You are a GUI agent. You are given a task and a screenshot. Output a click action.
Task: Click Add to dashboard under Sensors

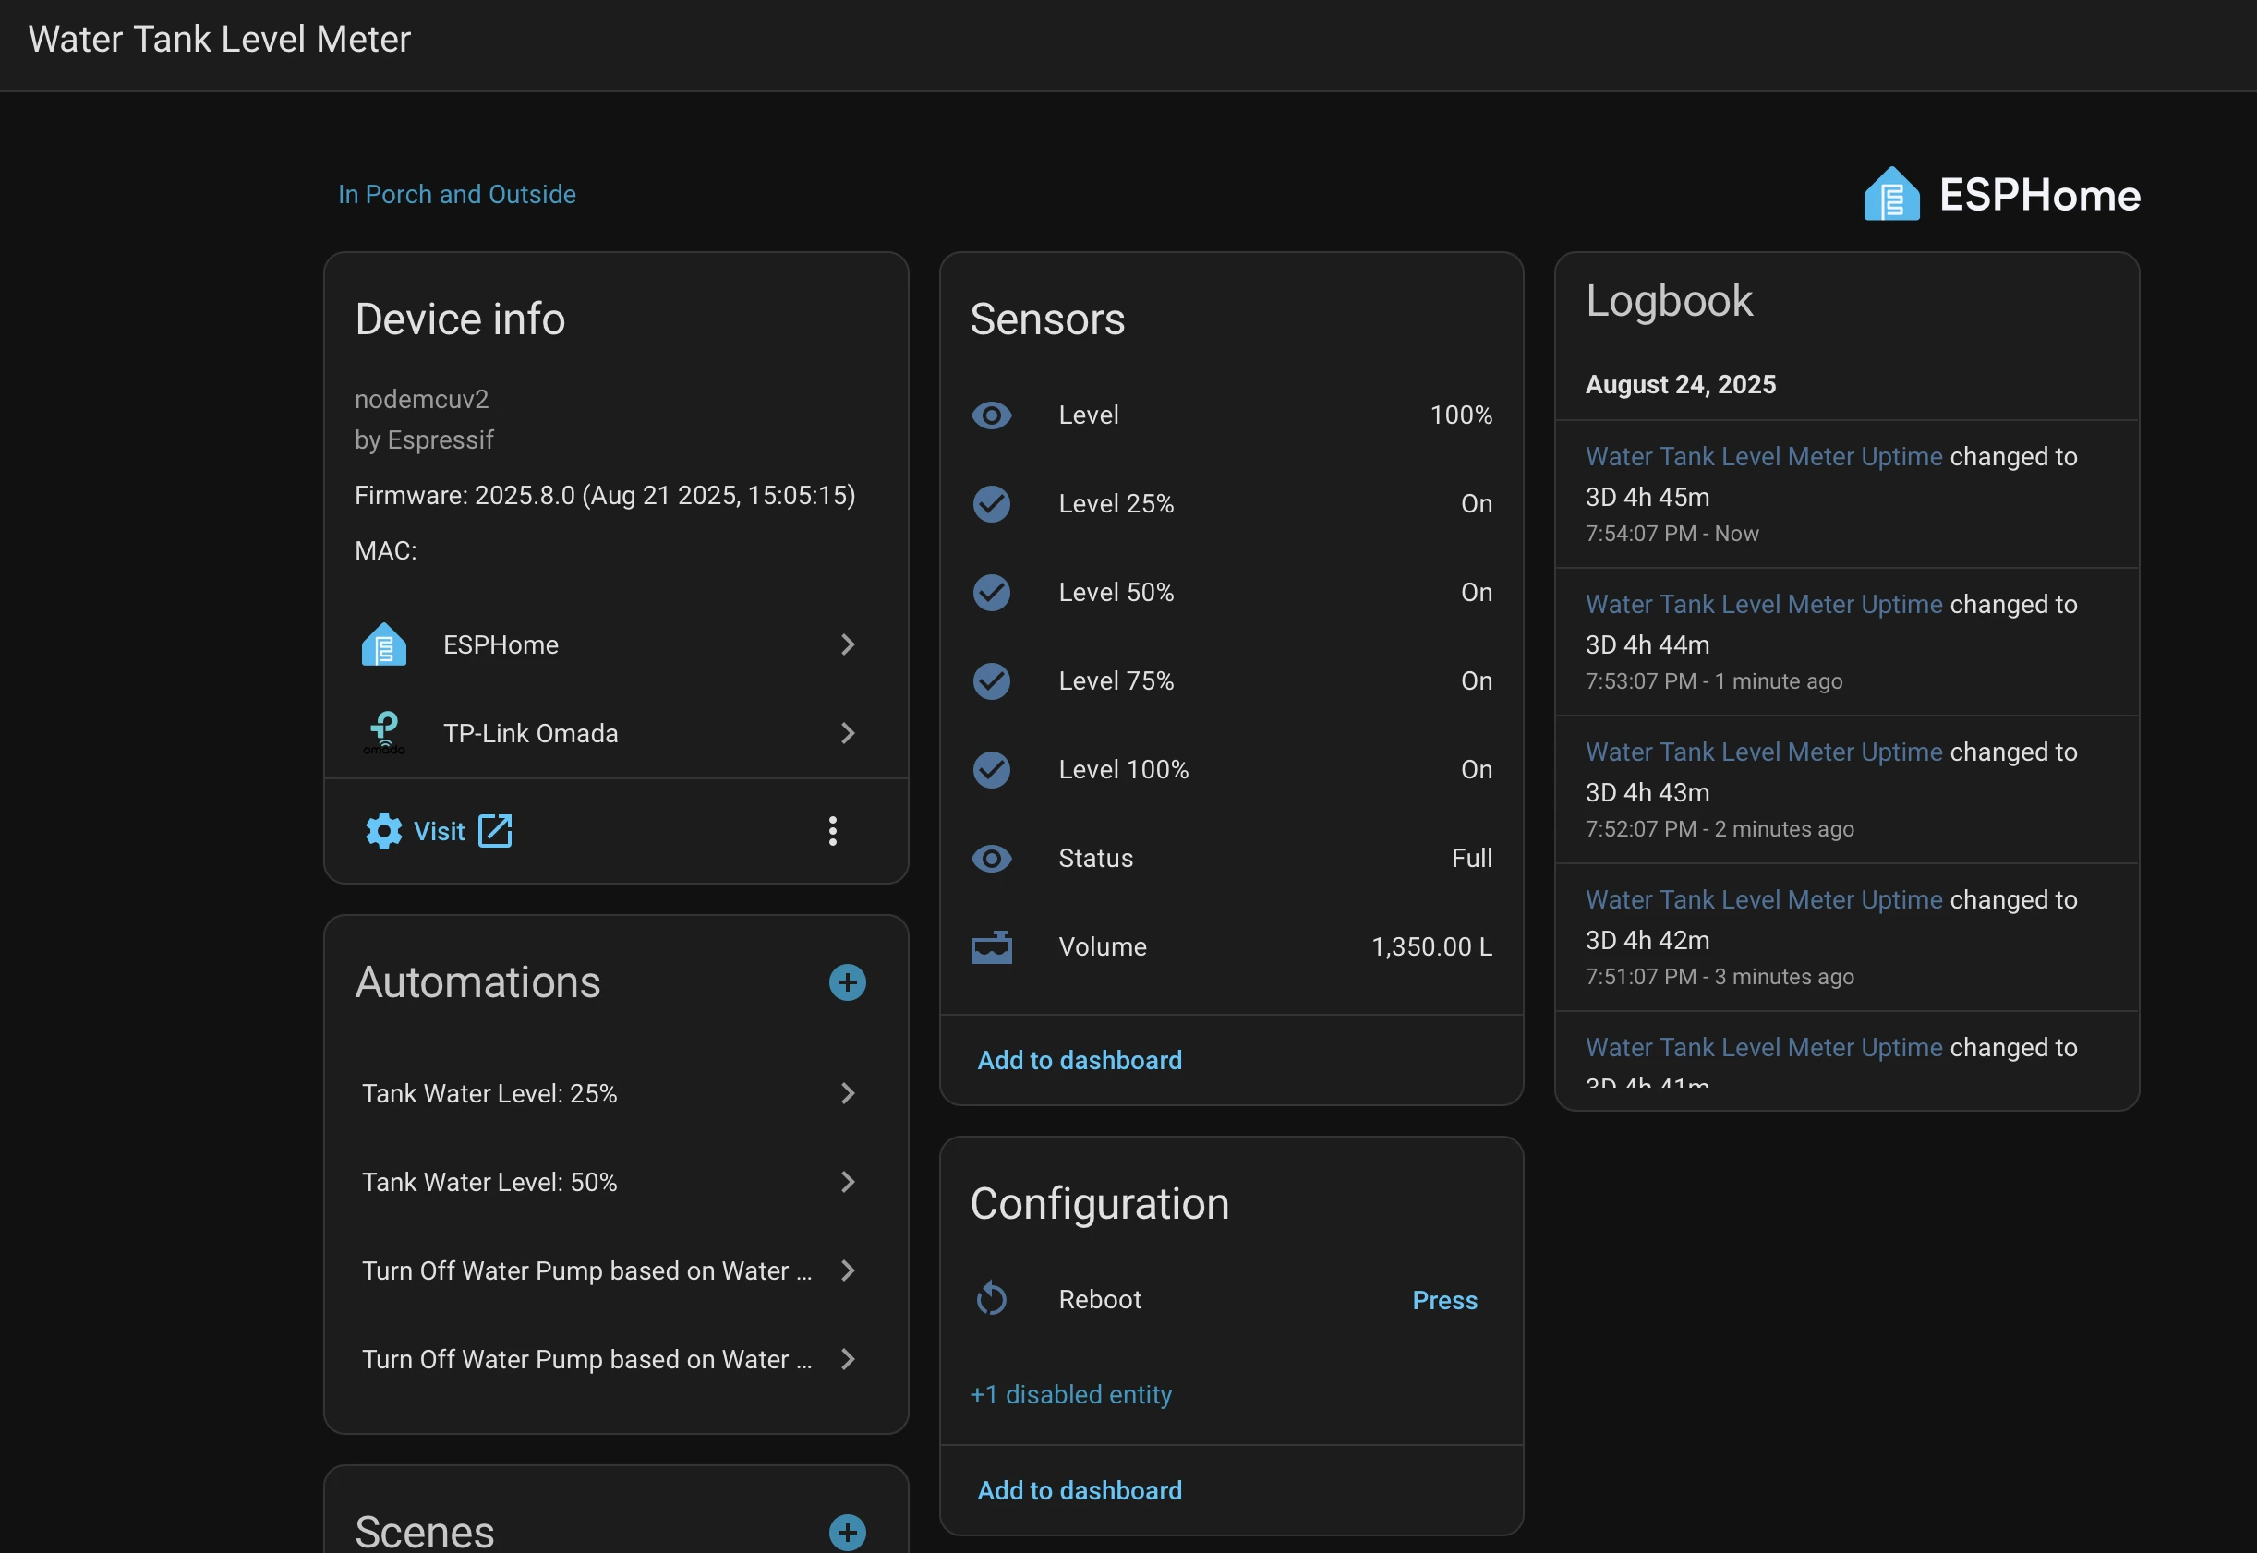[x=1079, y=1060]
